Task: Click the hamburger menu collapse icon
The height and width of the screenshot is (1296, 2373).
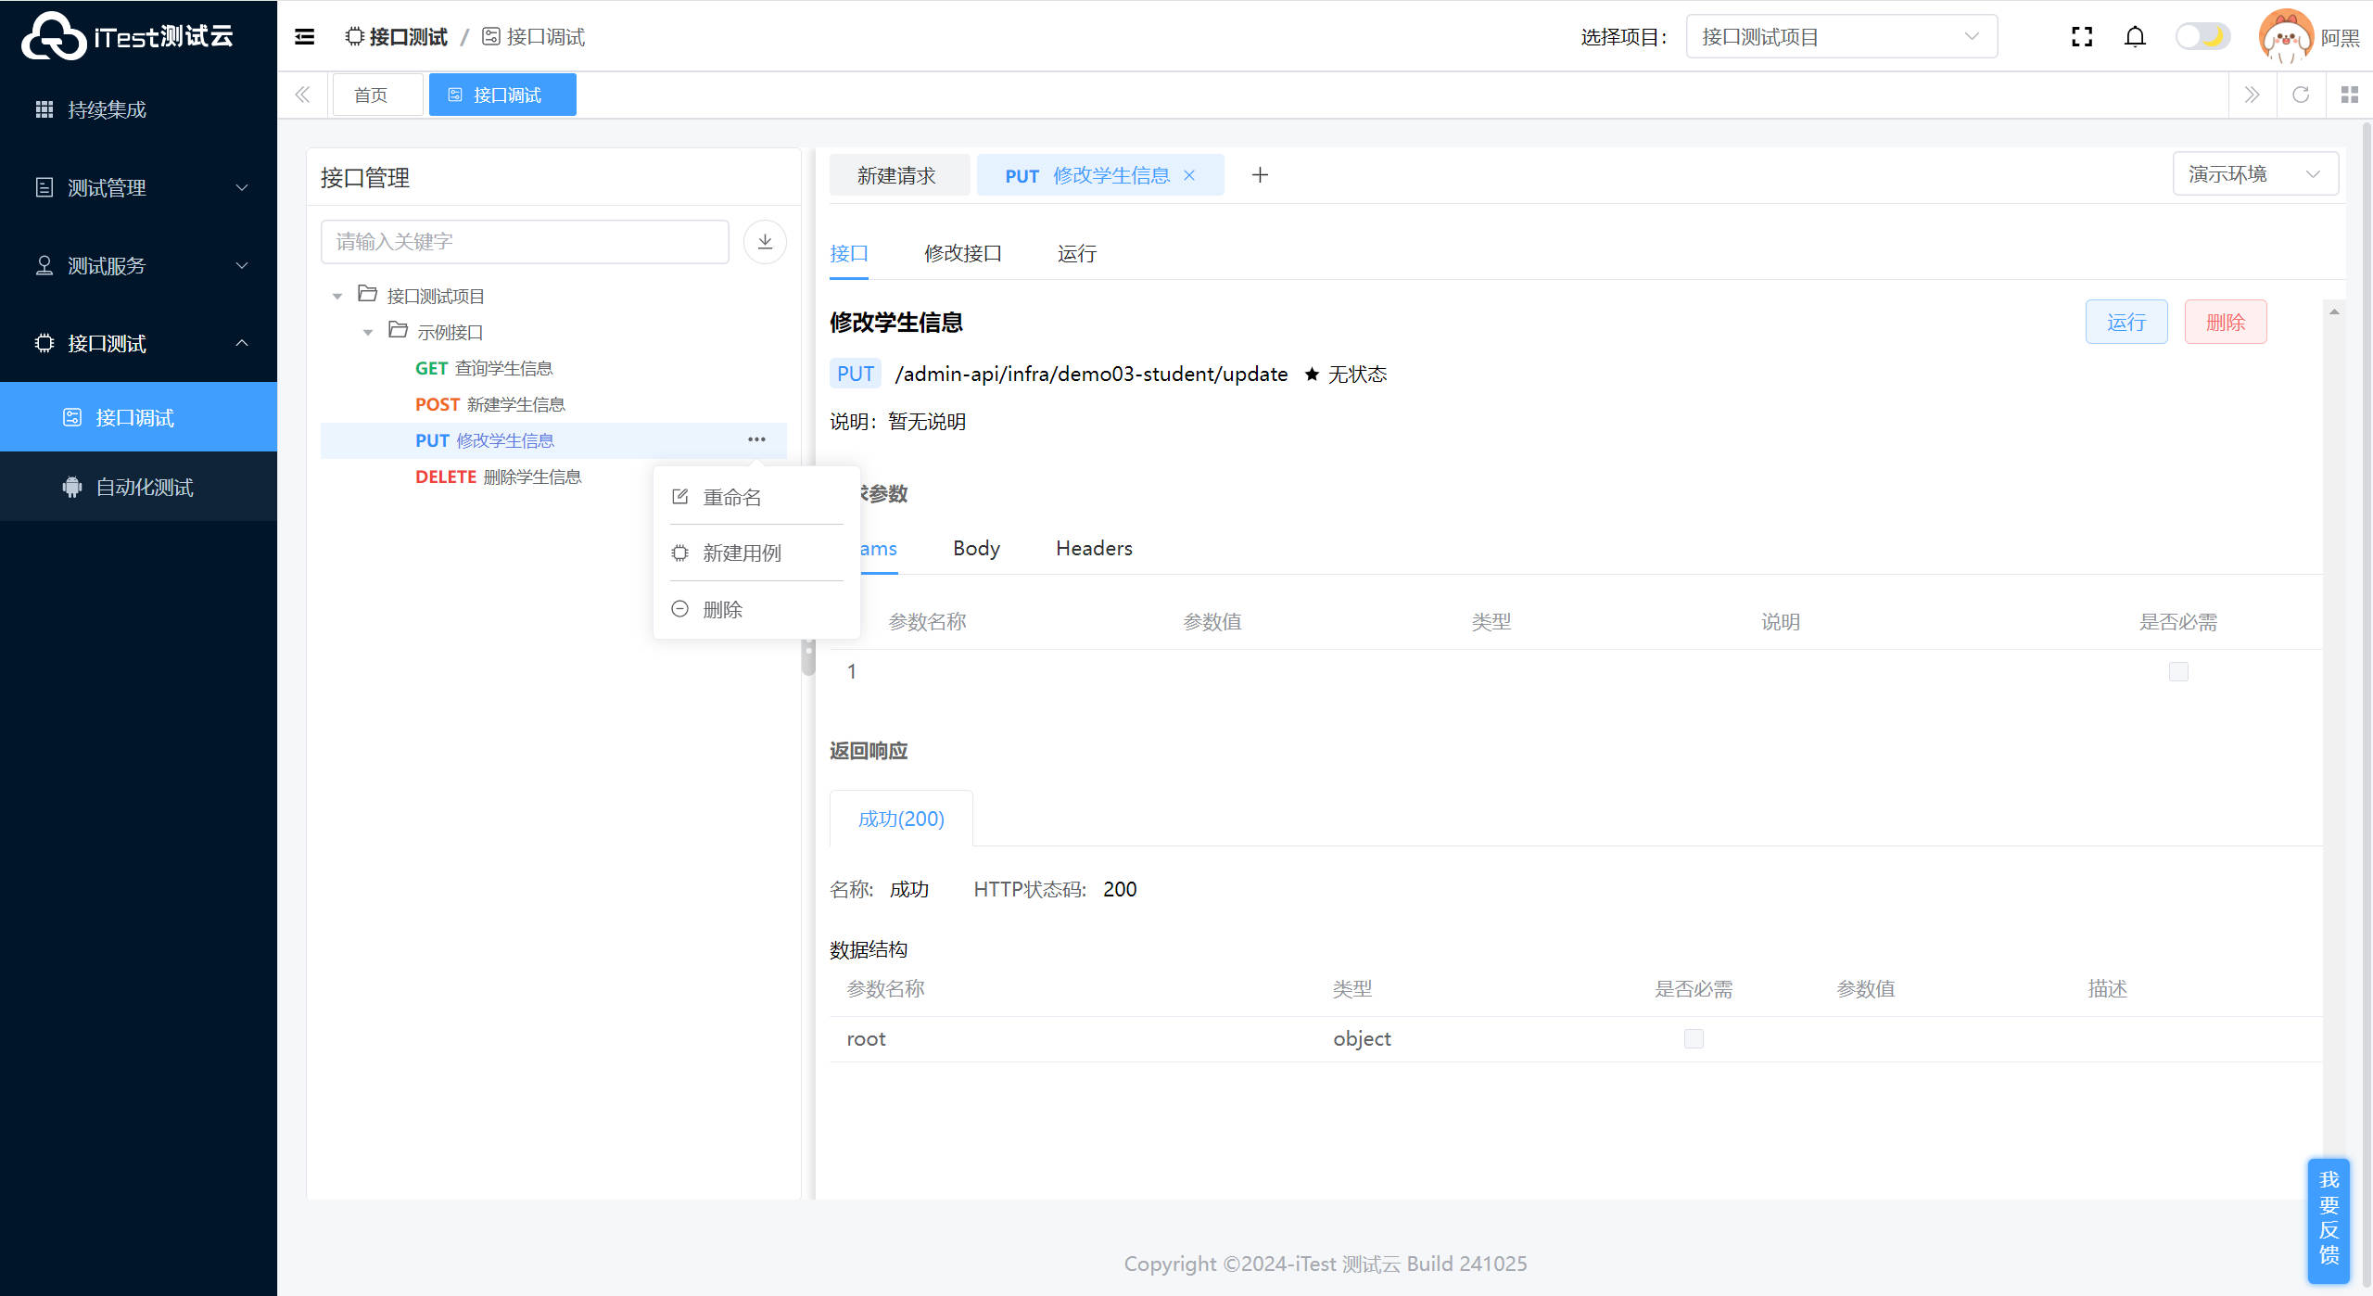Action: [x=304, y=37]
